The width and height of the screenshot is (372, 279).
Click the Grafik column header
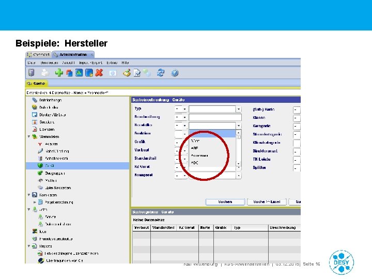pos(223,227)
